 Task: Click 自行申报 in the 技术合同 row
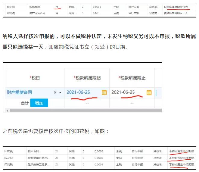137,151
